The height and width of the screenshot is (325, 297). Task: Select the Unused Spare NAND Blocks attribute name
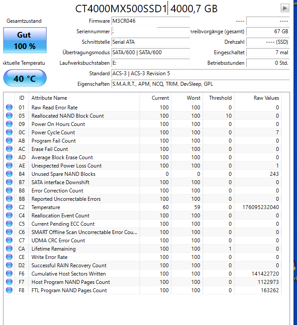[63, 174]
